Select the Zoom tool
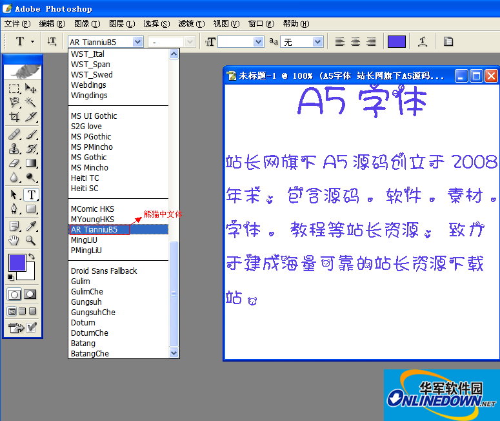This screenshot has height=421, width=500. click(31, 240)
